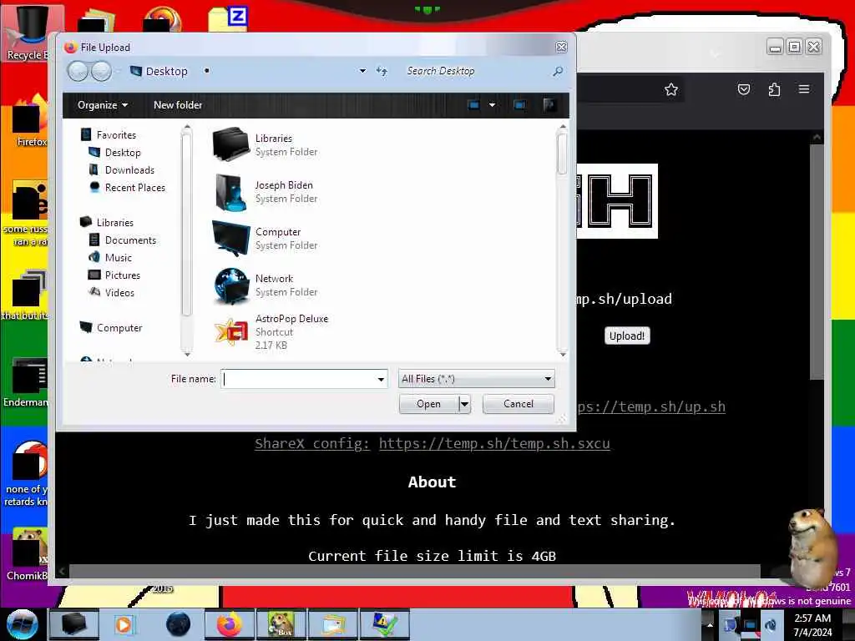Screen dimensions: 855x641
Task: Click the media player icon in taskbar
Action: coord(125,624)
